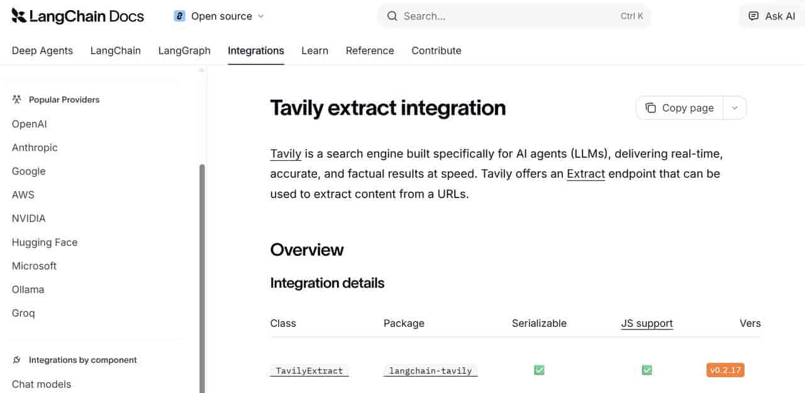Expand the Copy page options chevron
Image resolution: width=805 pixels, height=393 pixels.
click(735, 108)
